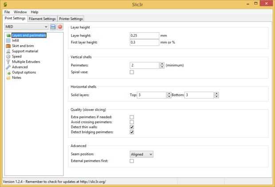Increase Top solid layers value
275x187 pixels.
point(169,93)
